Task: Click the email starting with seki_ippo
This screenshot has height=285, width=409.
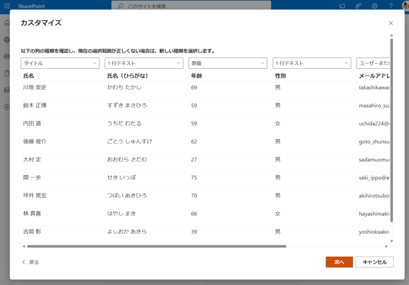Action: [374, 177]
